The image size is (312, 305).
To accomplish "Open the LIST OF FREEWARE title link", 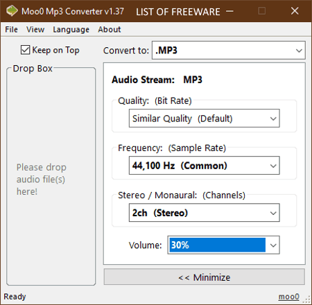I will (x=178, y=12).
